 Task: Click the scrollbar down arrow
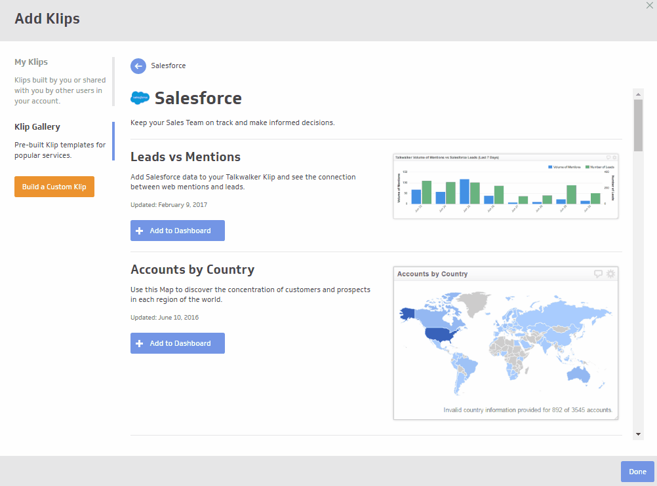point(638,434)
